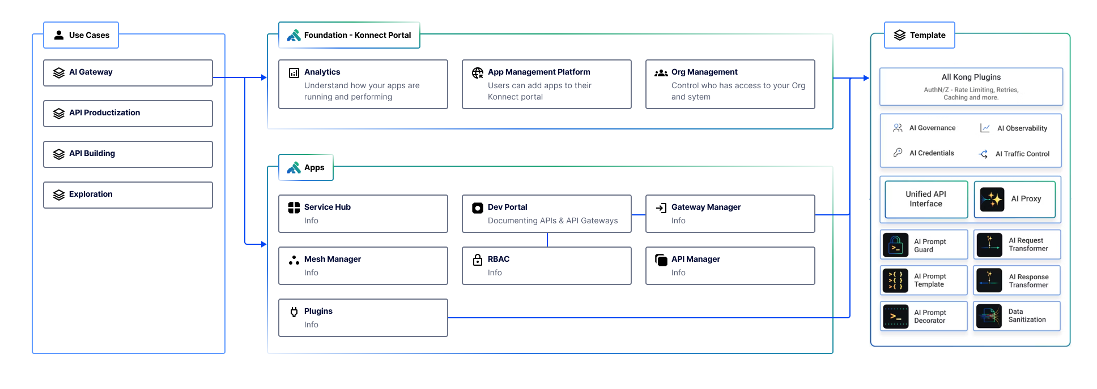Click the AI Prompt Decorator terminal icon

895,317
